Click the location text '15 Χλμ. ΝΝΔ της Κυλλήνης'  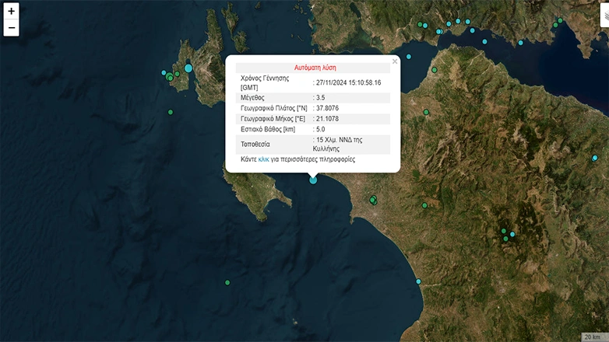pos(340,144)
